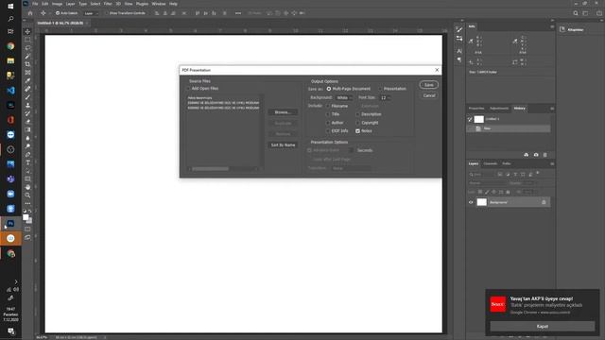605x340 pixels.
Task: Switch to the Adjustments tab
Action: point(499,109)
